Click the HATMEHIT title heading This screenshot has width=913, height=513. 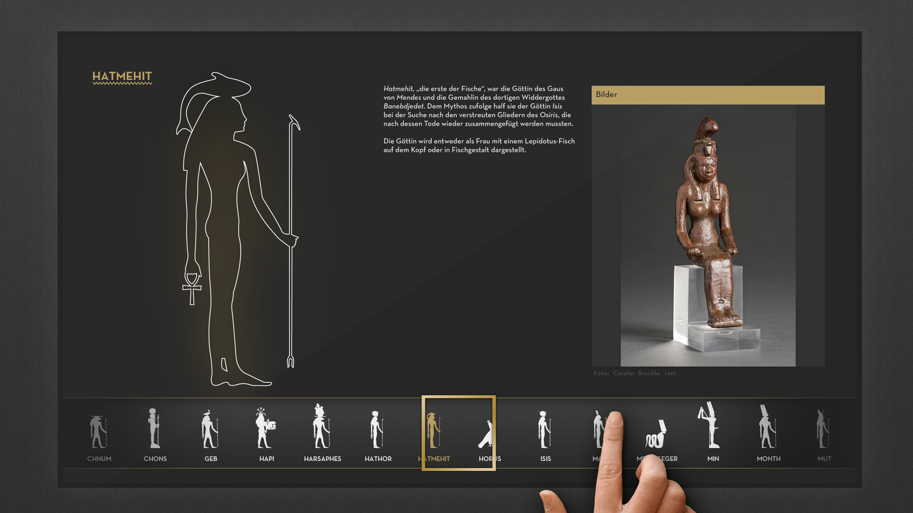(x=122, y=77)
